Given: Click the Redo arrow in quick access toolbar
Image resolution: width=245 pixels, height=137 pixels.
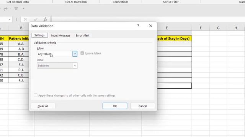Looking at the screenshot, I should coord(6,9).
